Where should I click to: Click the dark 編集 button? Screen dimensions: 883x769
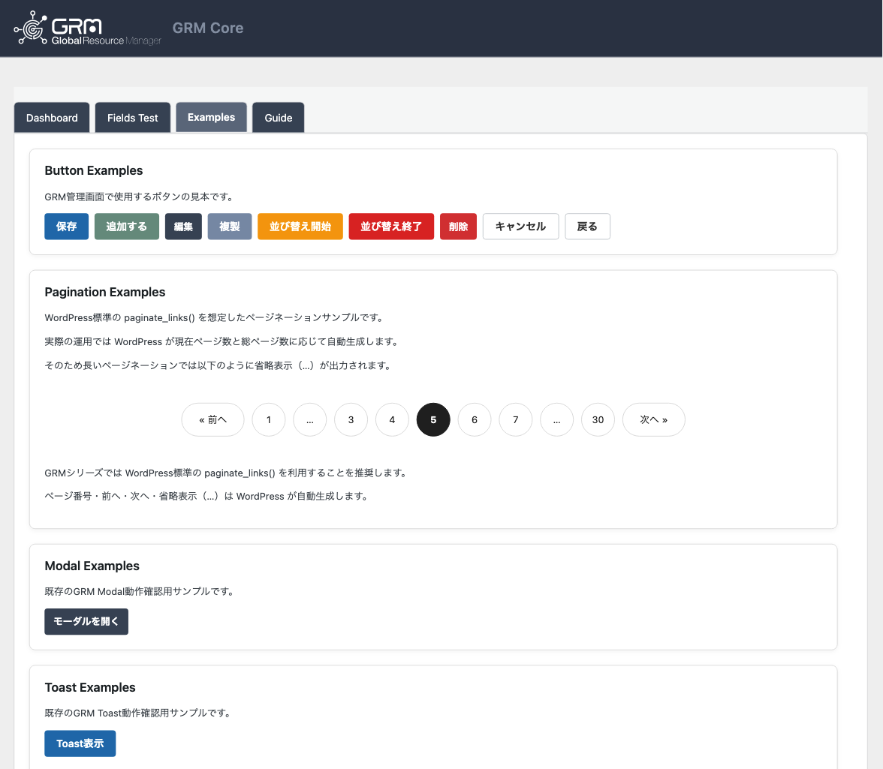click(183, 226)
